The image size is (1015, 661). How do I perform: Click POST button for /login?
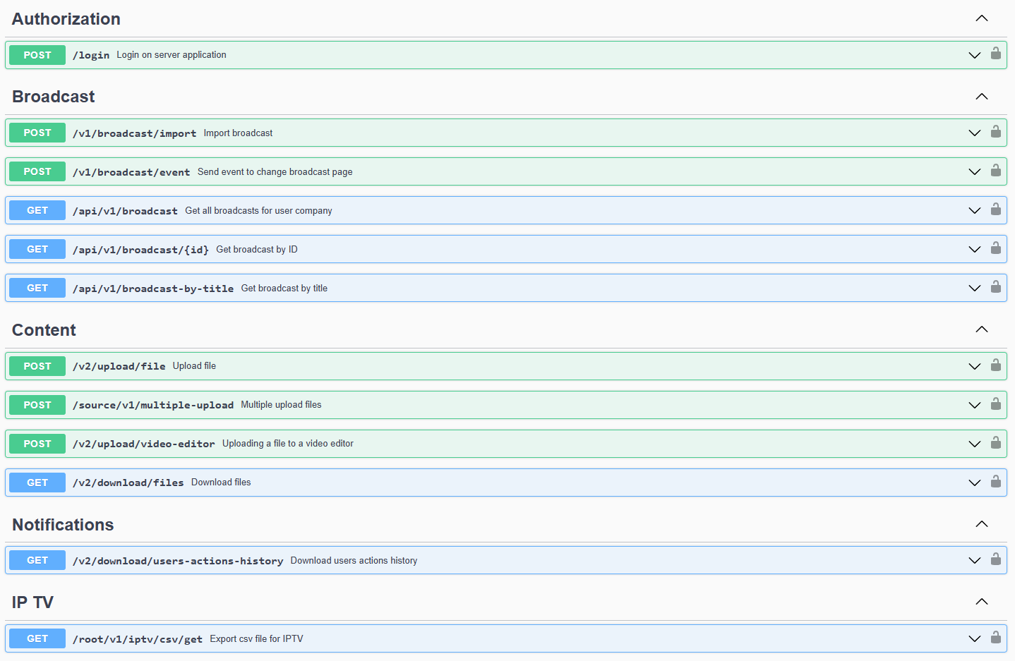(x=37, y=55)
